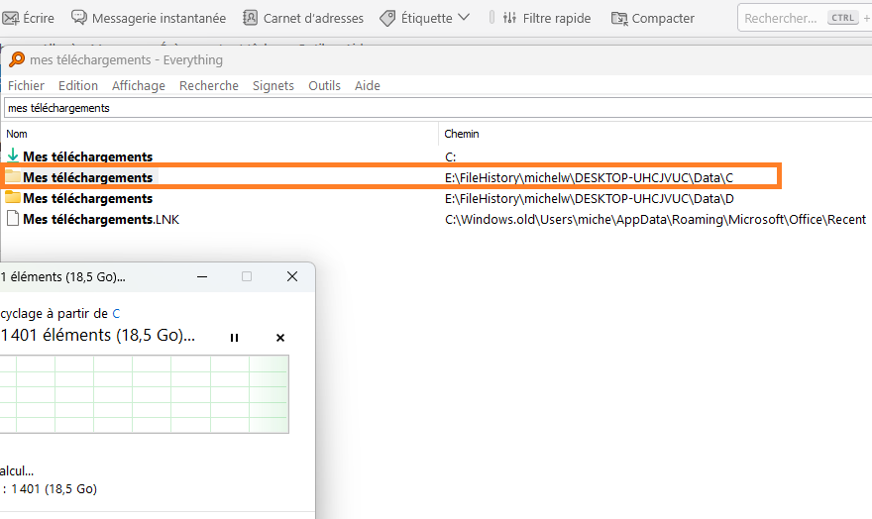Open the Aide menu
Image resolution: width=872 pixels, height=519 pixels.
pos(368,85)
